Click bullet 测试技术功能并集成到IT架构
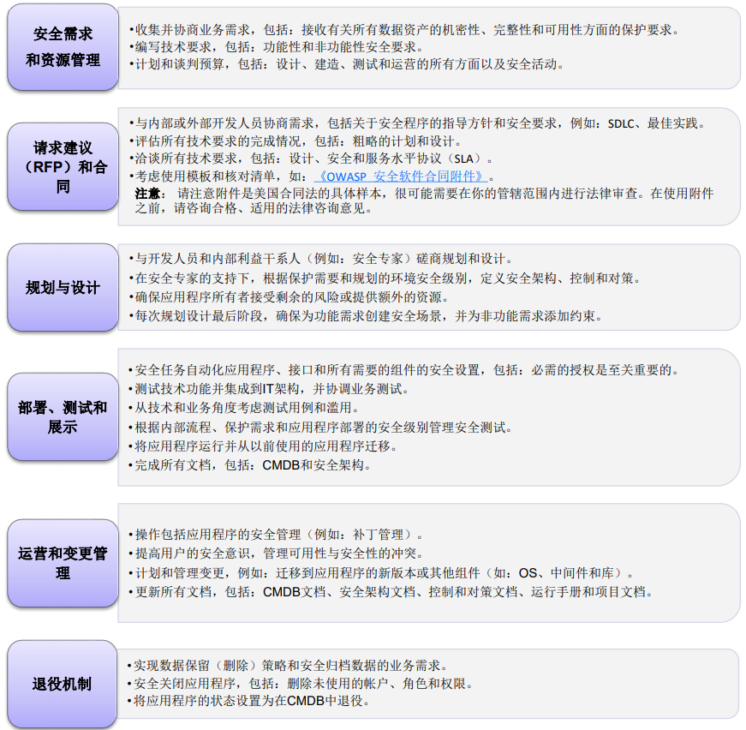The height and width of the screenshot is (730, 746). click(269, 389)
